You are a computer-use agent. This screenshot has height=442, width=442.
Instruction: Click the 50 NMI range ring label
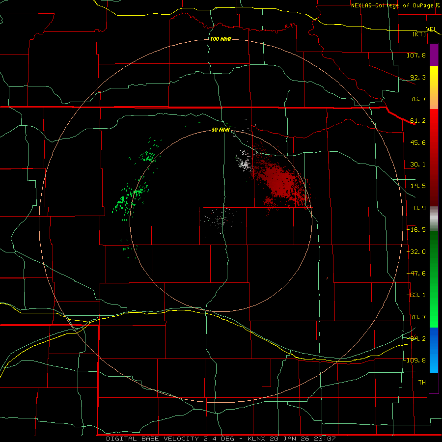pos(221,130)
